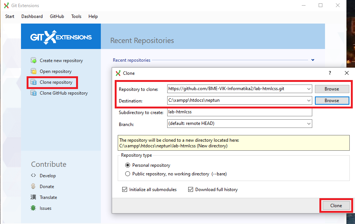Screen dimensions: 355x224
Task: Open the Branch dropdown
Action: pos(309,124)
